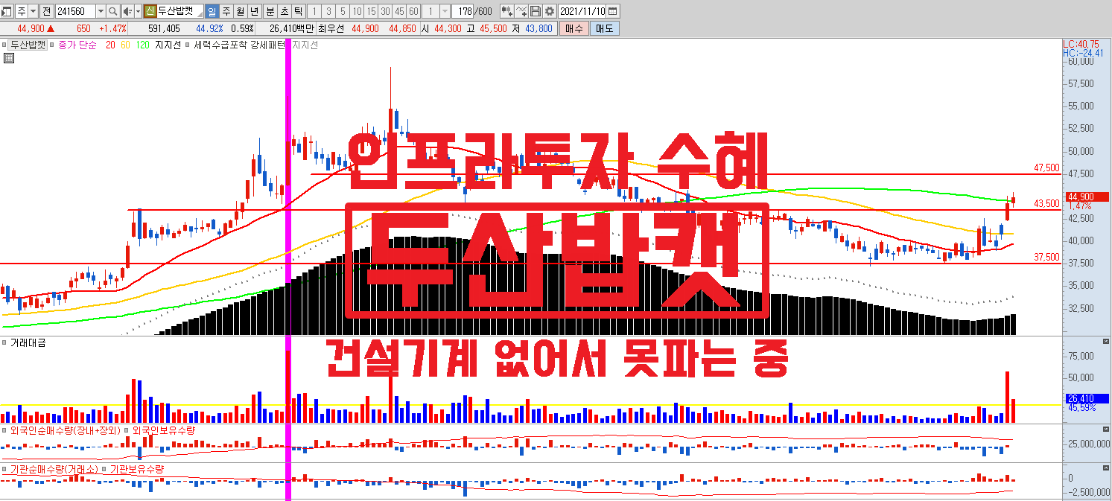The image size is (1112, 501).
Task: Open the calendar picker icon
Action: [613, 11]
